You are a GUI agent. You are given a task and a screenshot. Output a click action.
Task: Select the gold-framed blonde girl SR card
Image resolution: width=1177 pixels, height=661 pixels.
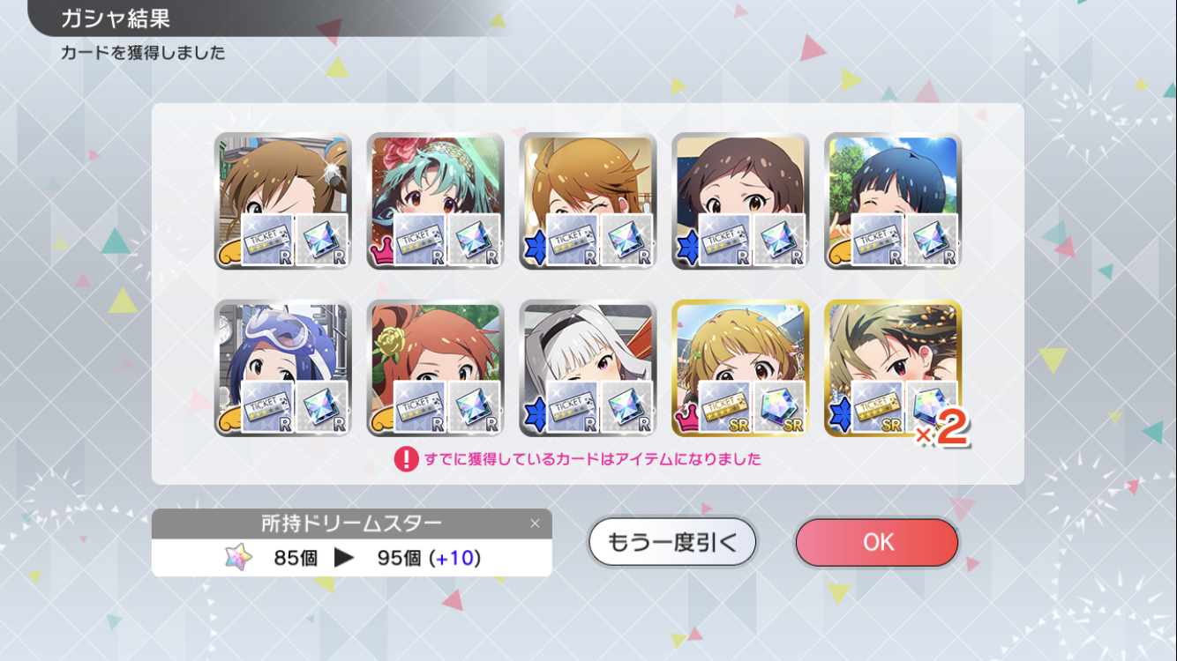pos(740,368)
